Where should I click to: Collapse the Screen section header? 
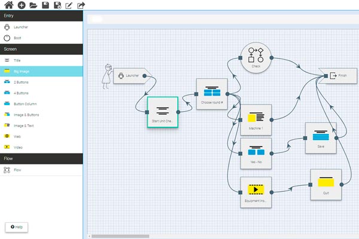click(41, 49)
